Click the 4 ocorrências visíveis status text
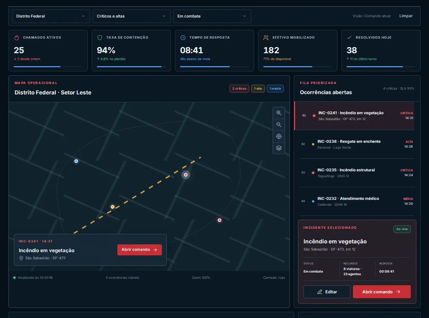This screenshot has width=429, height=318. tap(122, 278)
